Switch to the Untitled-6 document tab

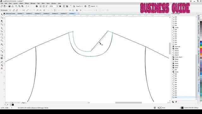tap(64, 13)
